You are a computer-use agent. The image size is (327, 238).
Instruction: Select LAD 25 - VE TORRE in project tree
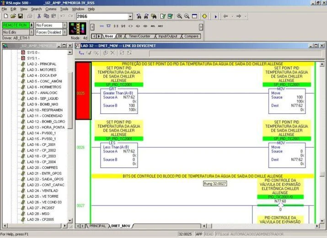[43, 196]
